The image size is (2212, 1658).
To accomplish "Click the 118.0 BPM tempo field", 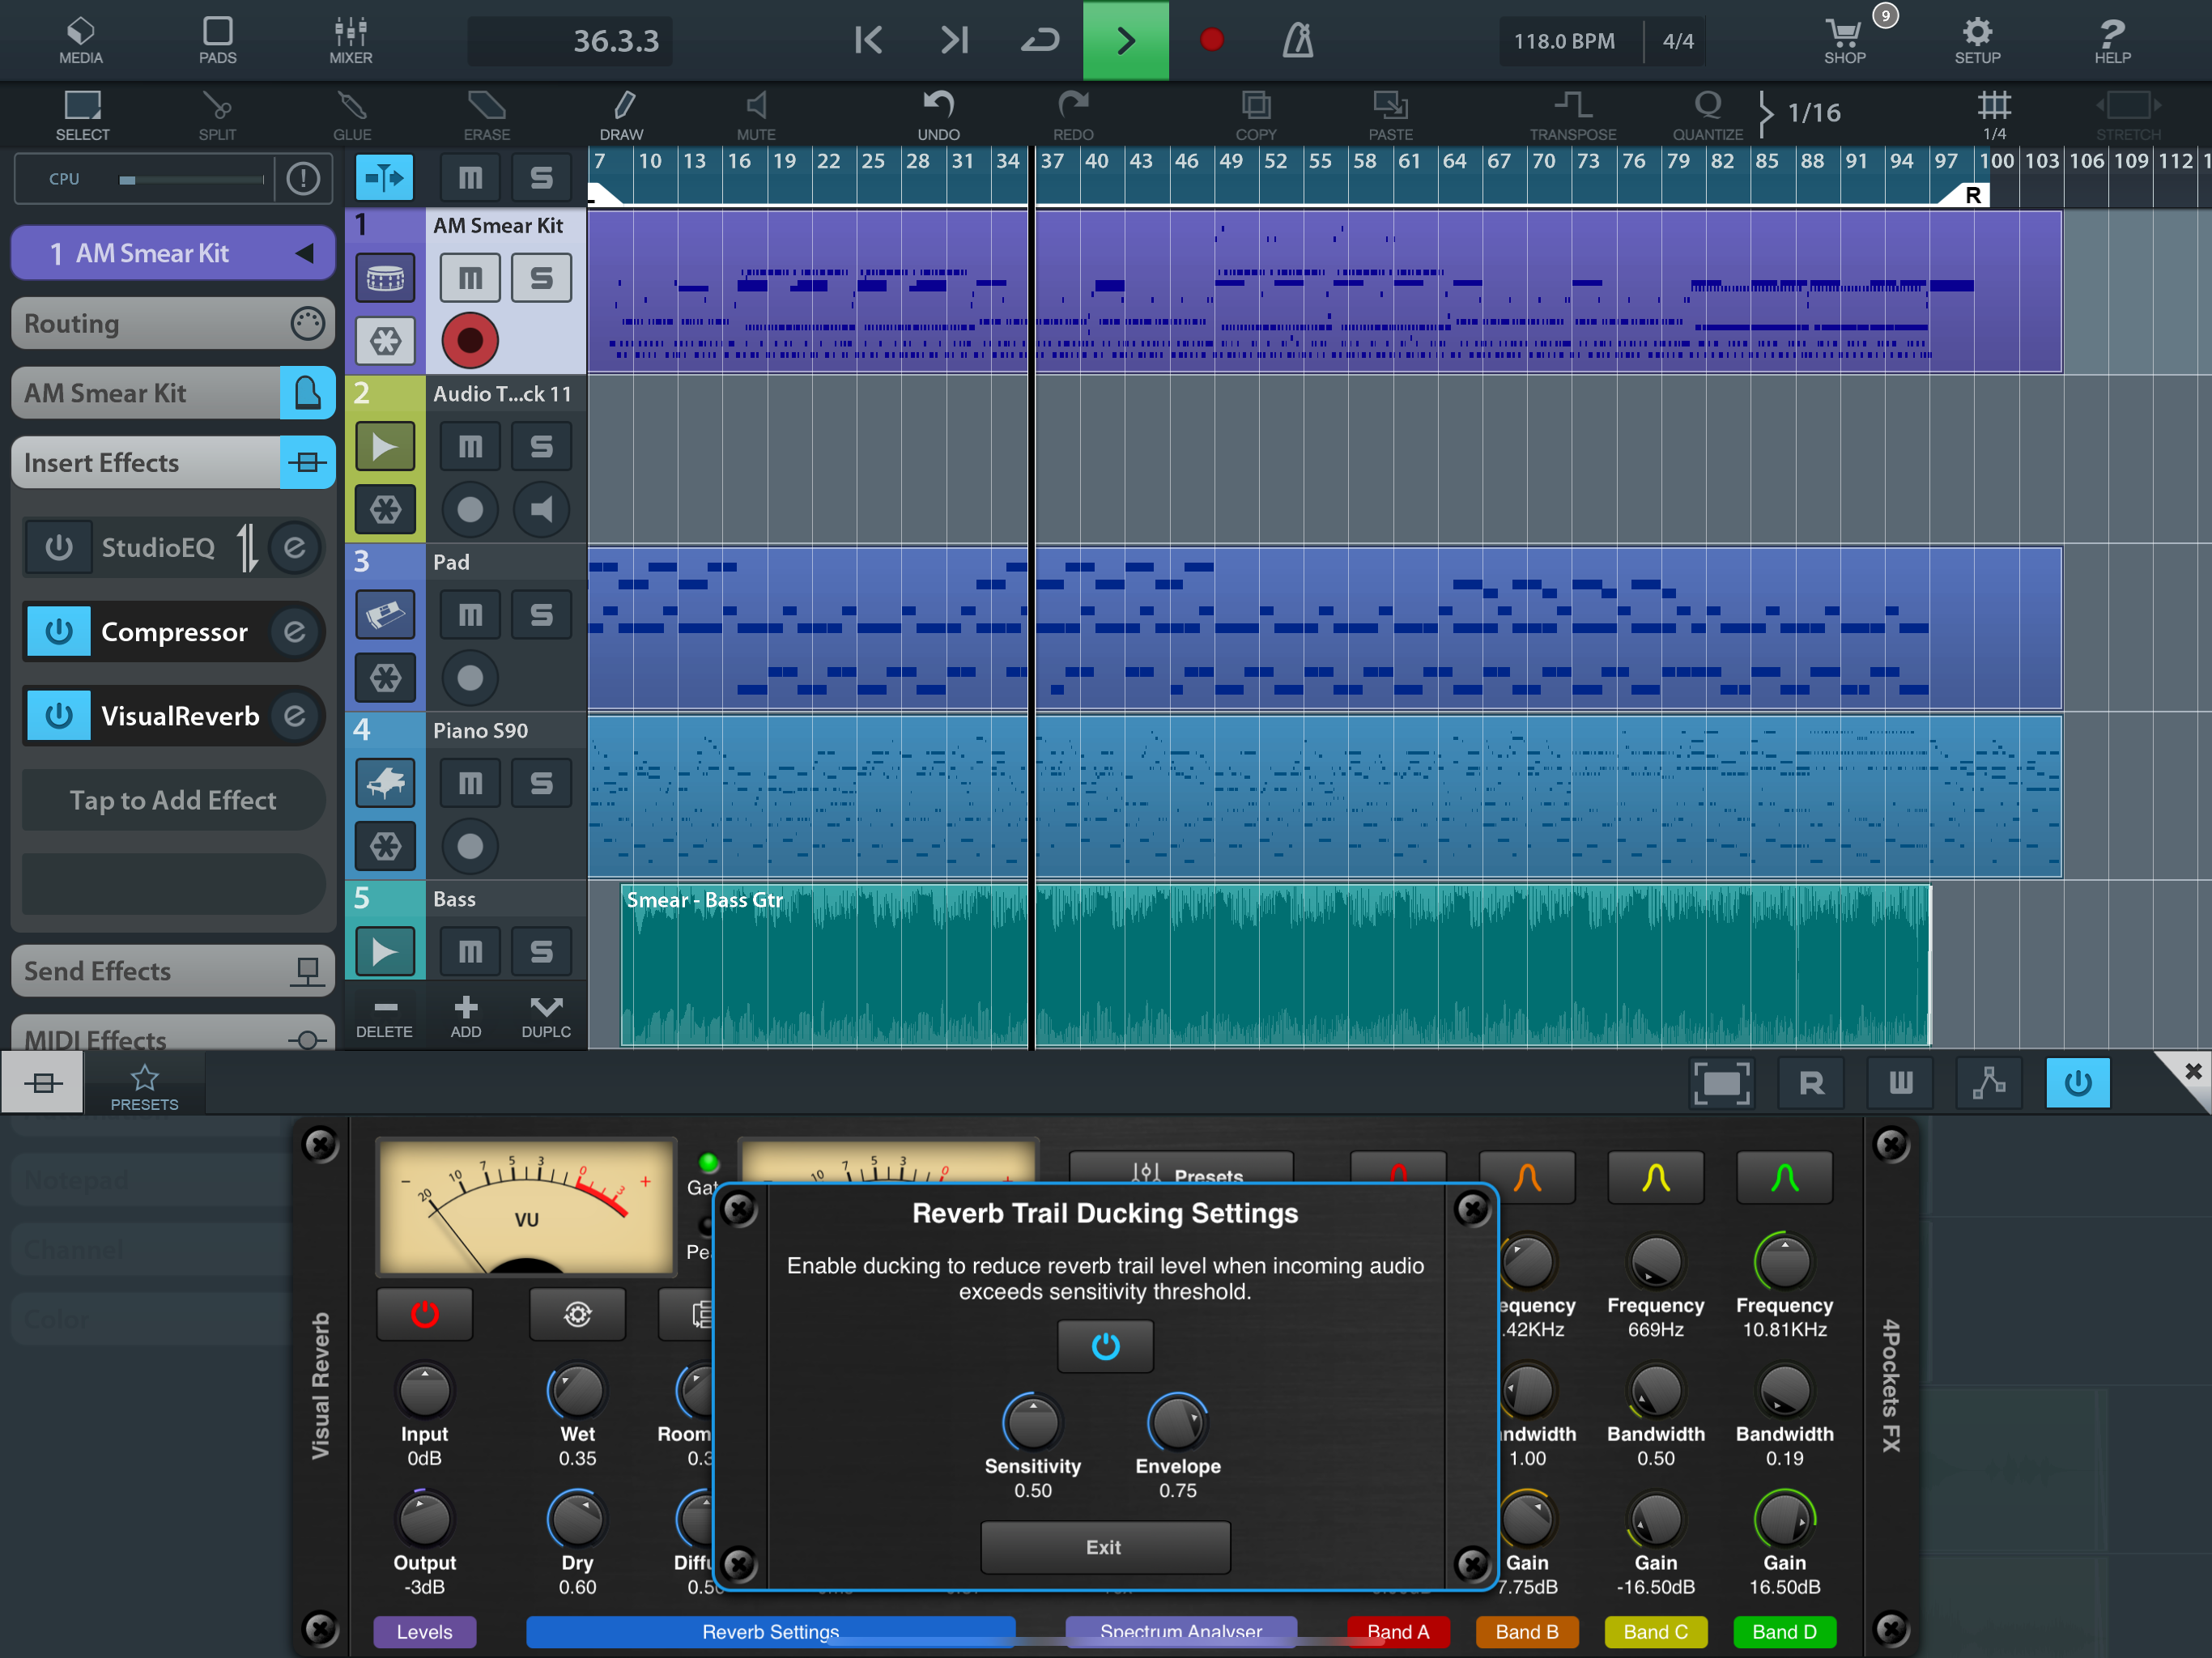I will (x=1564, y=41).
